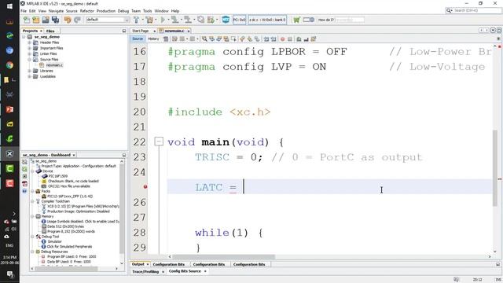
Task: Click the PDF datasheet icon in Dashboard sidebar
Action: click(x=24, y=183)
